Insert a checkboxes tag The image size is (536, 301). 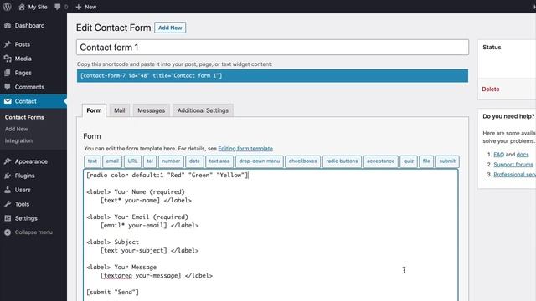[x=302, y=161]
